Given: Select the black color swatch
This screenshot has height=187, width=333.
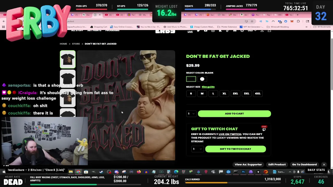Looking at the screenshot, I should coord(191,79).
